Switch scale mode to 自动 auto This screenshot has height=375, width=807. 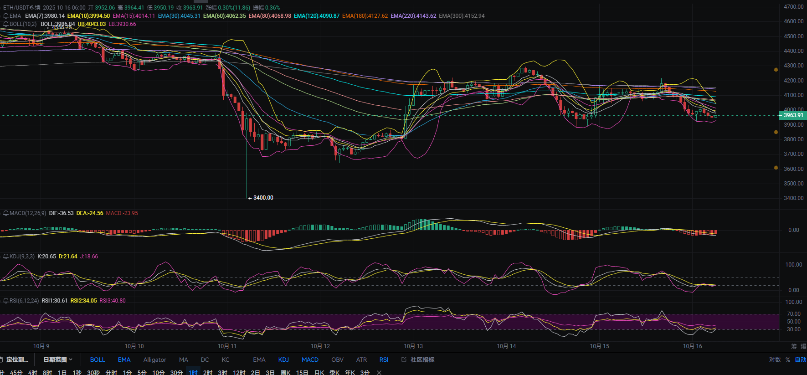pyautogui.click(x=800, y=360)
